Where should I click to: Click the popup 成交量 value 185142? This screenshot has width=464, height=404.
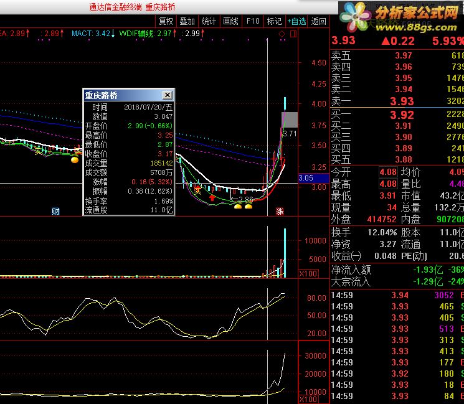(161, 163)
